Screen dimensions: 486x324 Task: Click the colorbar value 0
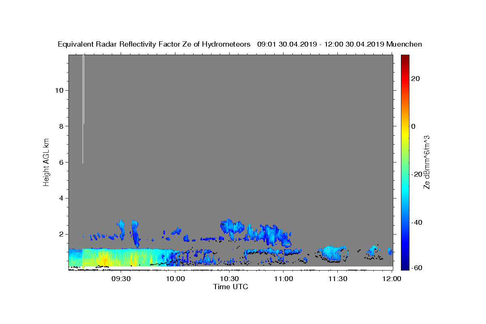413,126
